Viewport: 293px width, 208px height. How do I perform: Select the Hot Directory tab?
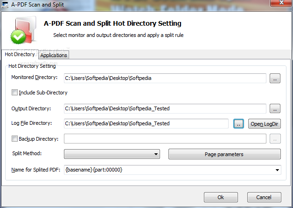coord(20,54)
